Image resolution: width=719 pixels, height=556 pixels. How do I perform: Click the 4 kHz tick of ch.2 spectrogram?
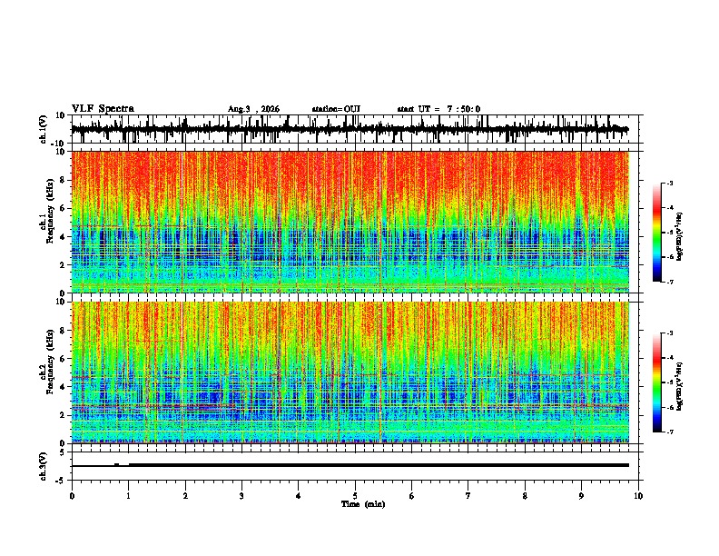[x=64, y=387]
